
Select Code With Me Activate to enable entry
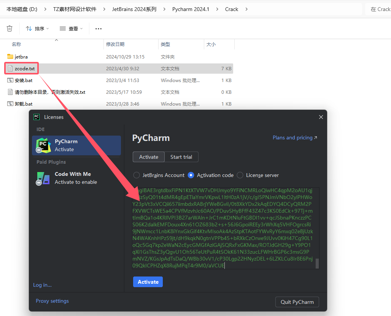[x=76, y=178]
